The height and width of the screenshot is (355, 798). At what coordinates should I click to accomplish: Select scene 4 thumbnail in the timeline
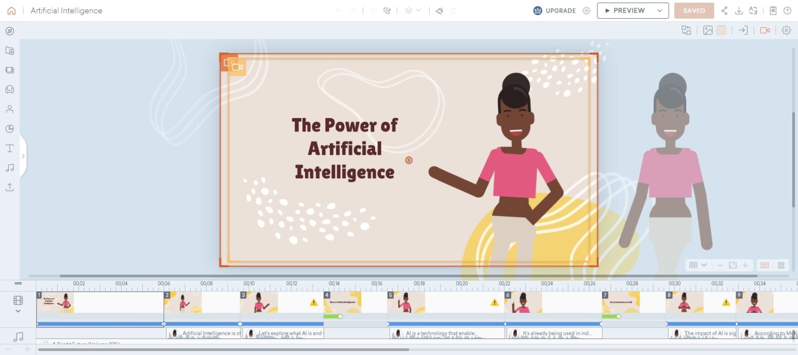[x=343, y=302]
